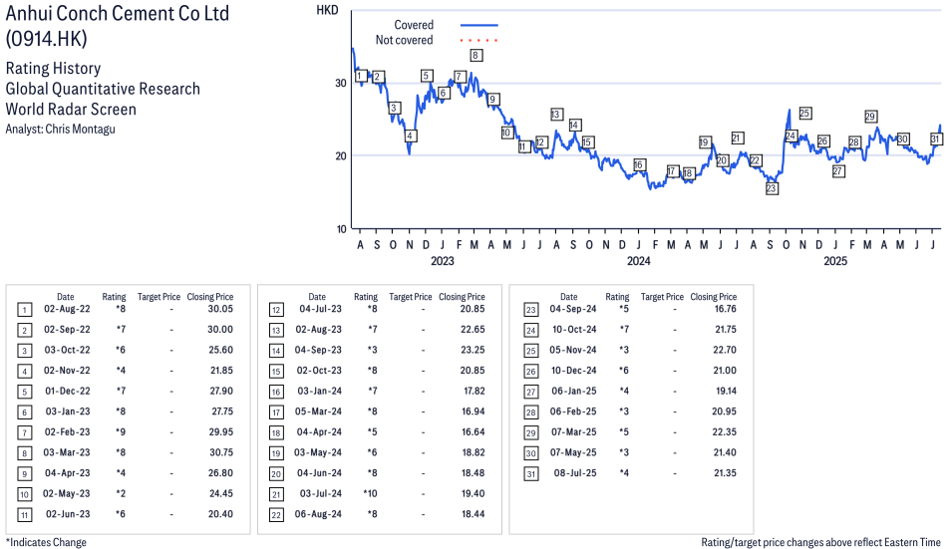Screen dimensions: 952x549
Task: Click closing price 30.05
Action: point(220,309)
